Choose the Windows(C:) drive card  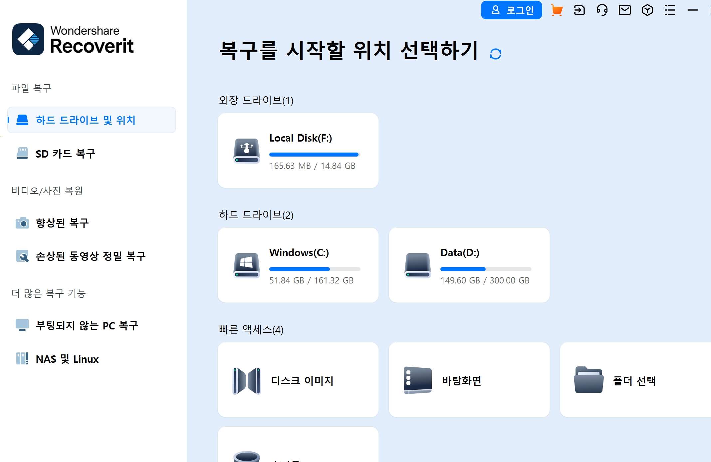point(298,265)
